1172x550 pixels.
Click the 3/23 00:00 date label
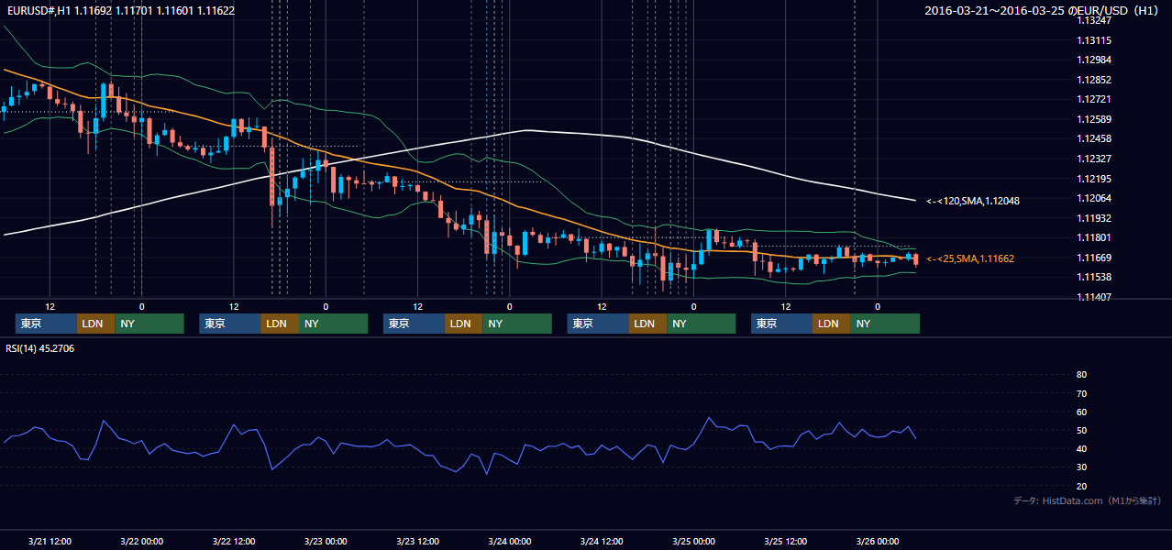[x=326, y=541]
